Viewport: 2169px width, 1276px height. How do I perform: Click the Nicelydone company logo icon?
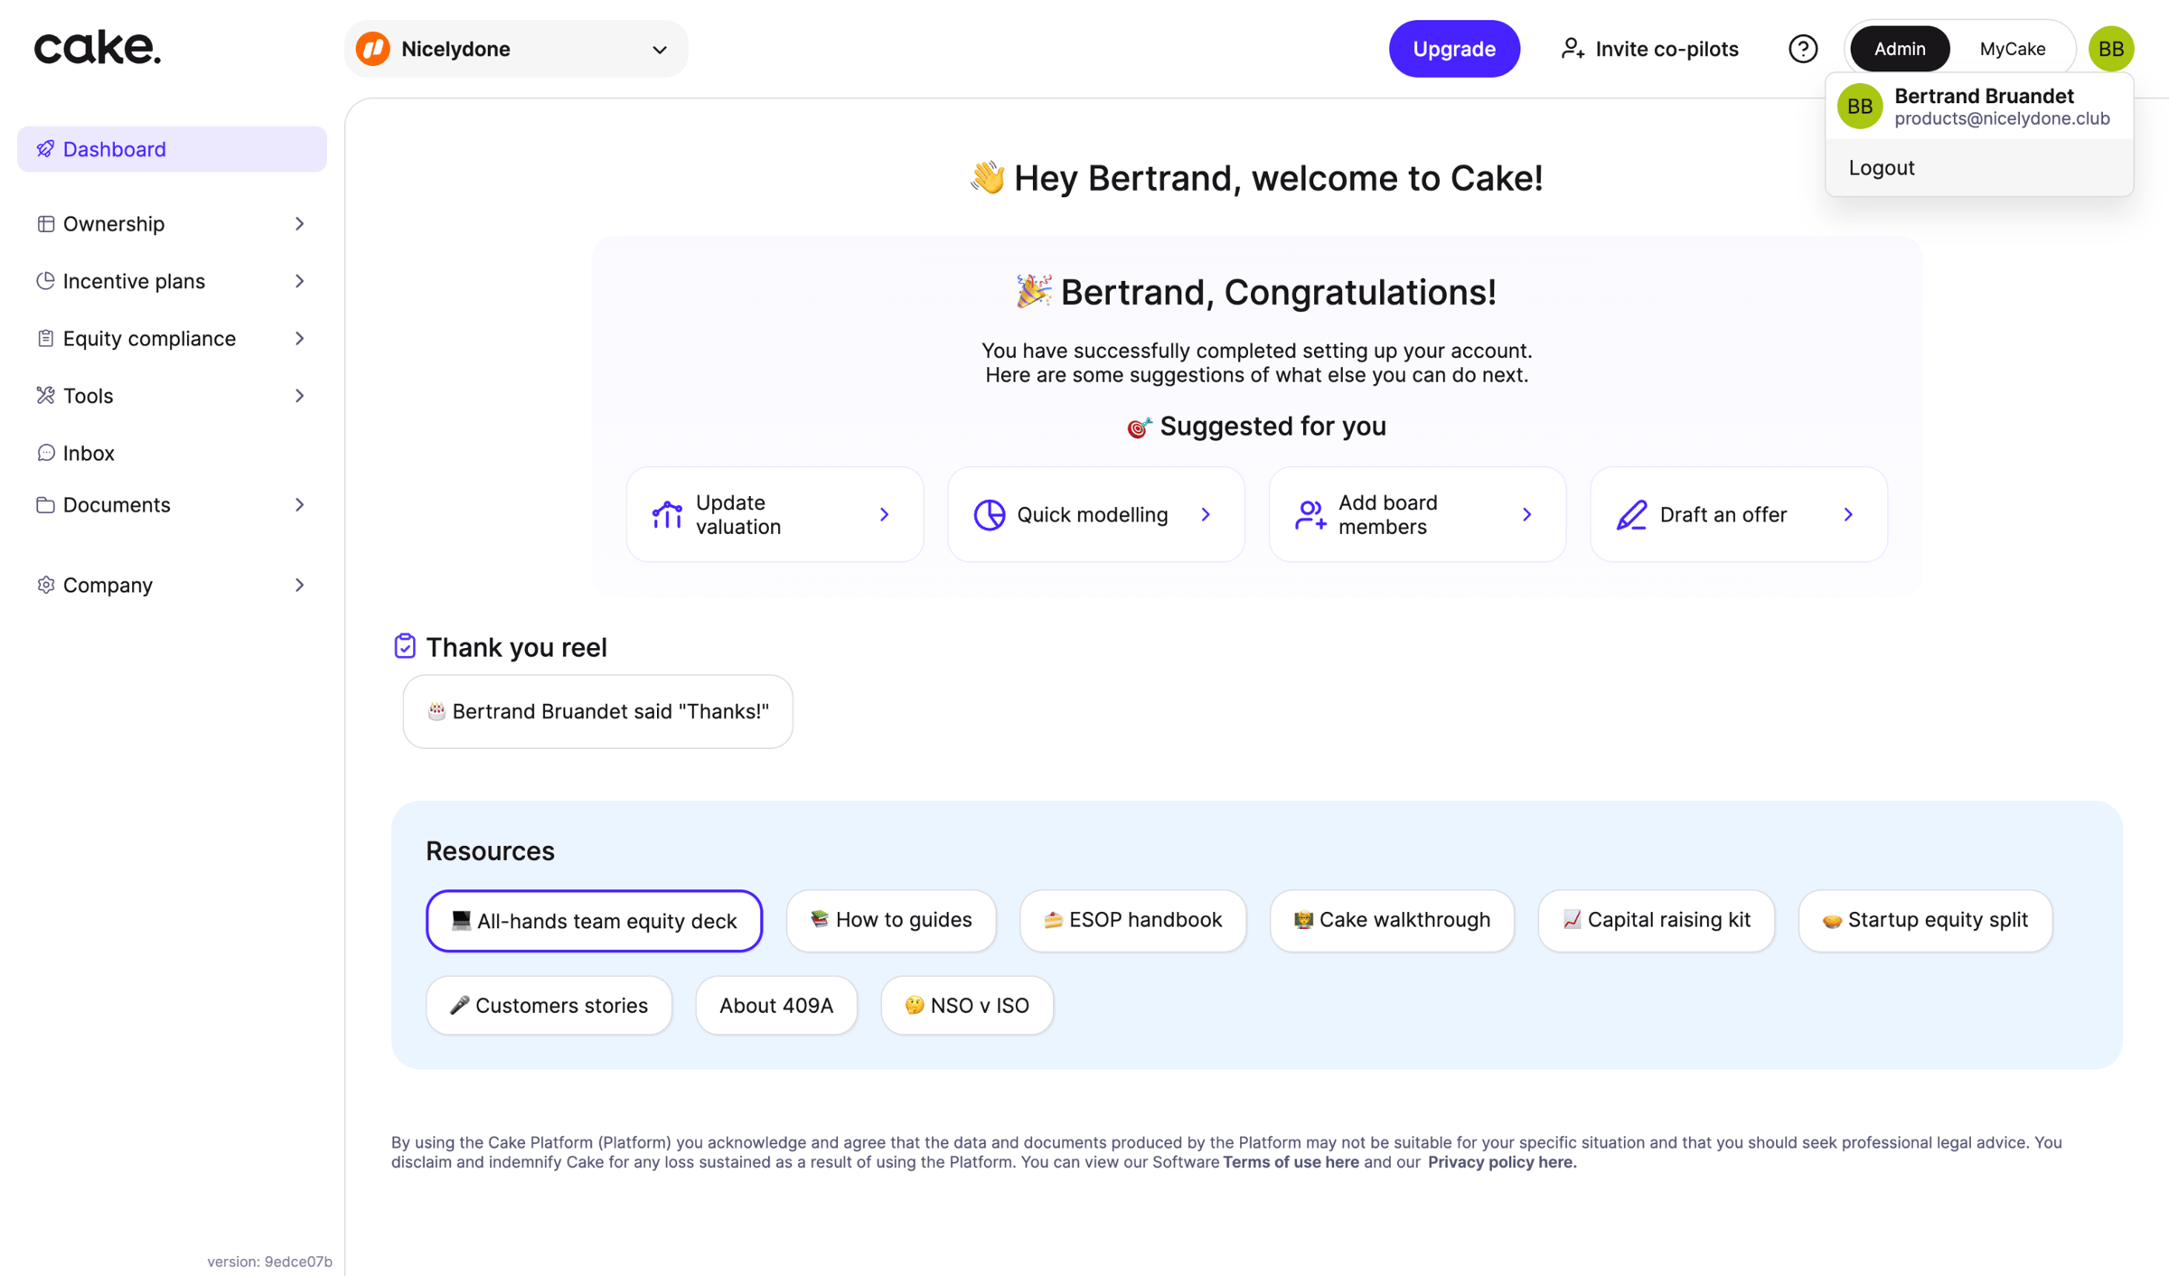click(373, 49)
